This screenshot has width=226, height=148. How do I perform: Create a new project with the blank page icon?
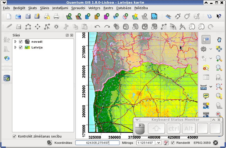click(9, 17)
